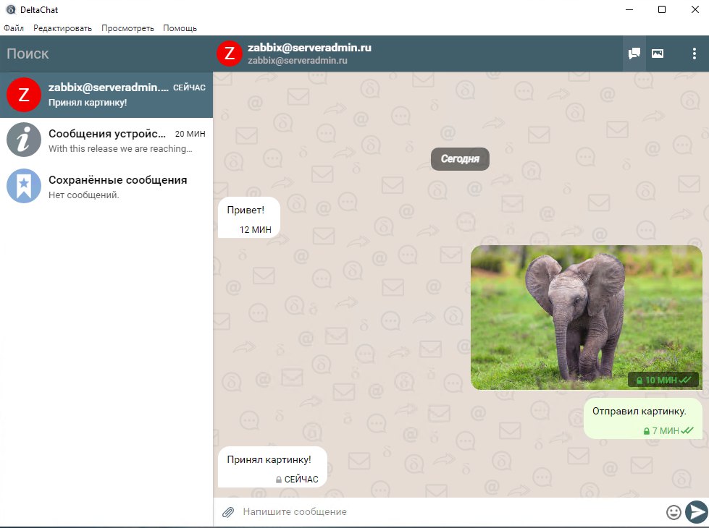Select the zabbix@serveradmin chat in the list
This screenshot has height=528, width=709.
pyautogui.click(x=106, y=95)
